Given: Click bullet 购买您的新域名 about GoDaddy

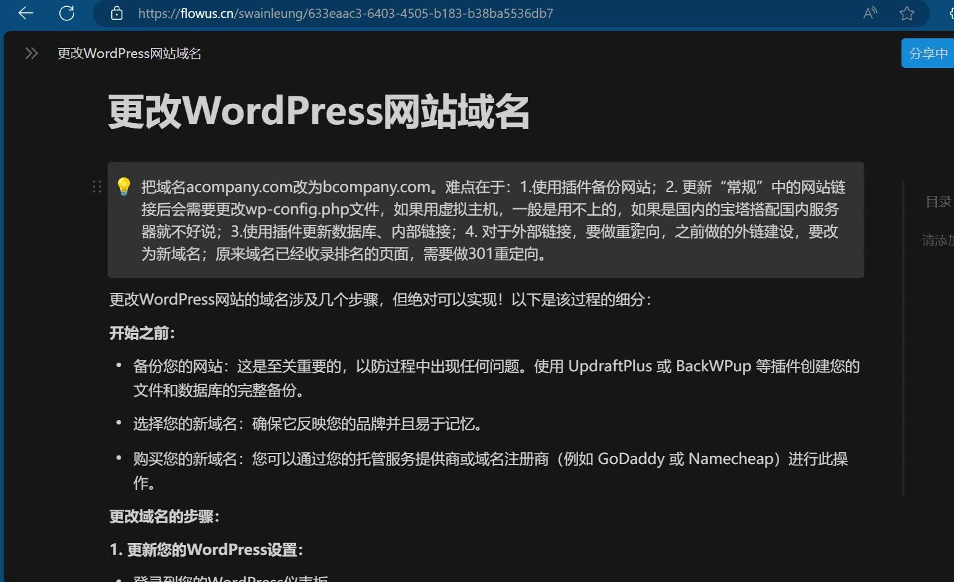Looking at the screenshot, I should coord(490,470).
